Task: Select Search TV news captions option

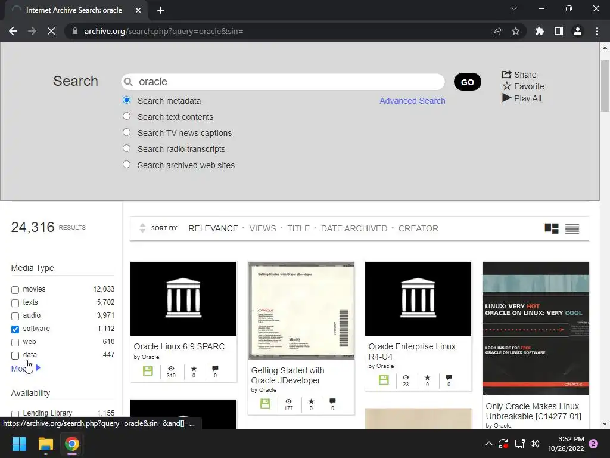Action: tap(126, 132)
